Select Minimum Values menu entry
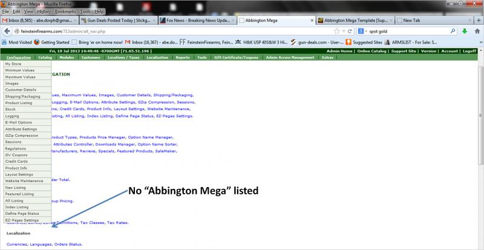Image resolution: width=484 pixels, height=250 pixels. click(27, 70)
